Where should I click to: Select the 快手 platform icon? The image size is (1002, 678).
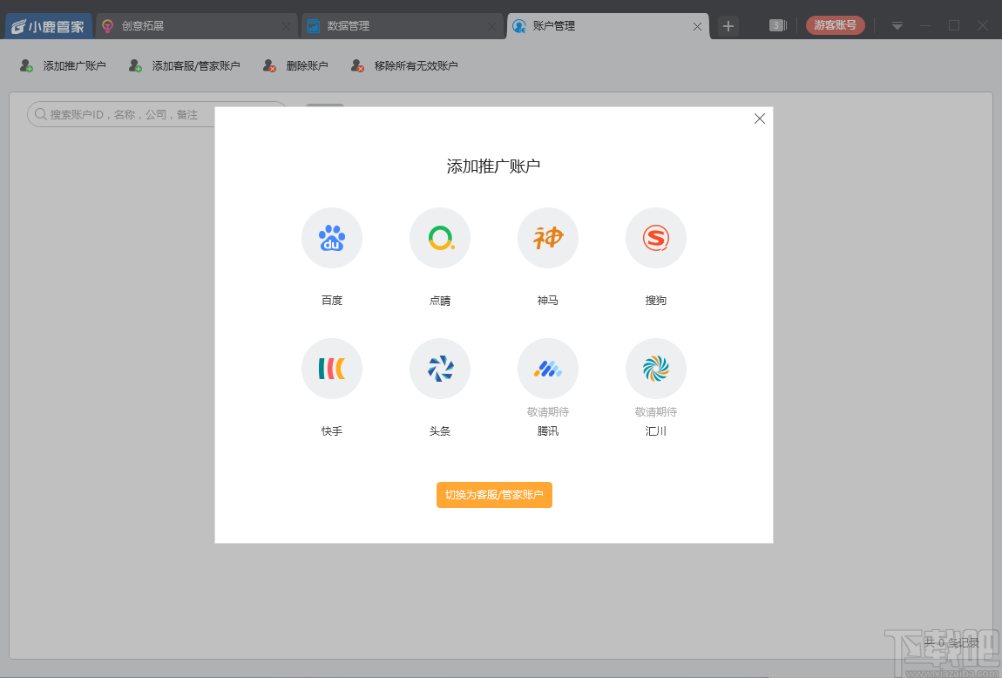331,368
